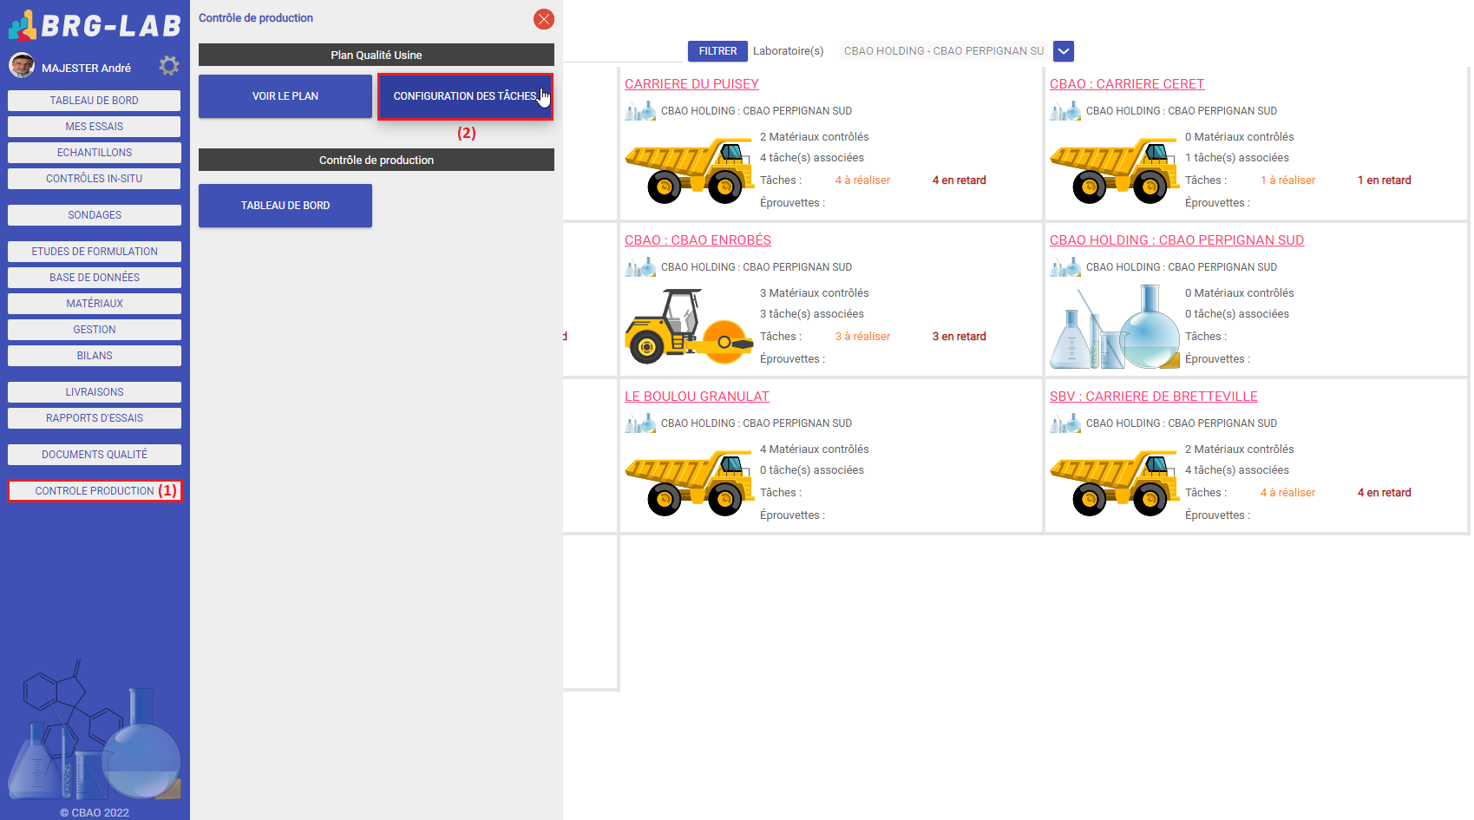Click small lab icon under SBV : CARRIERE DE BRETTEVILLE

pos(1065,423)
